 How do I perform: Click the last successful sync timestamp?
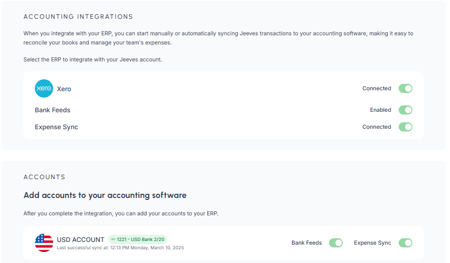tap(120, 248)
